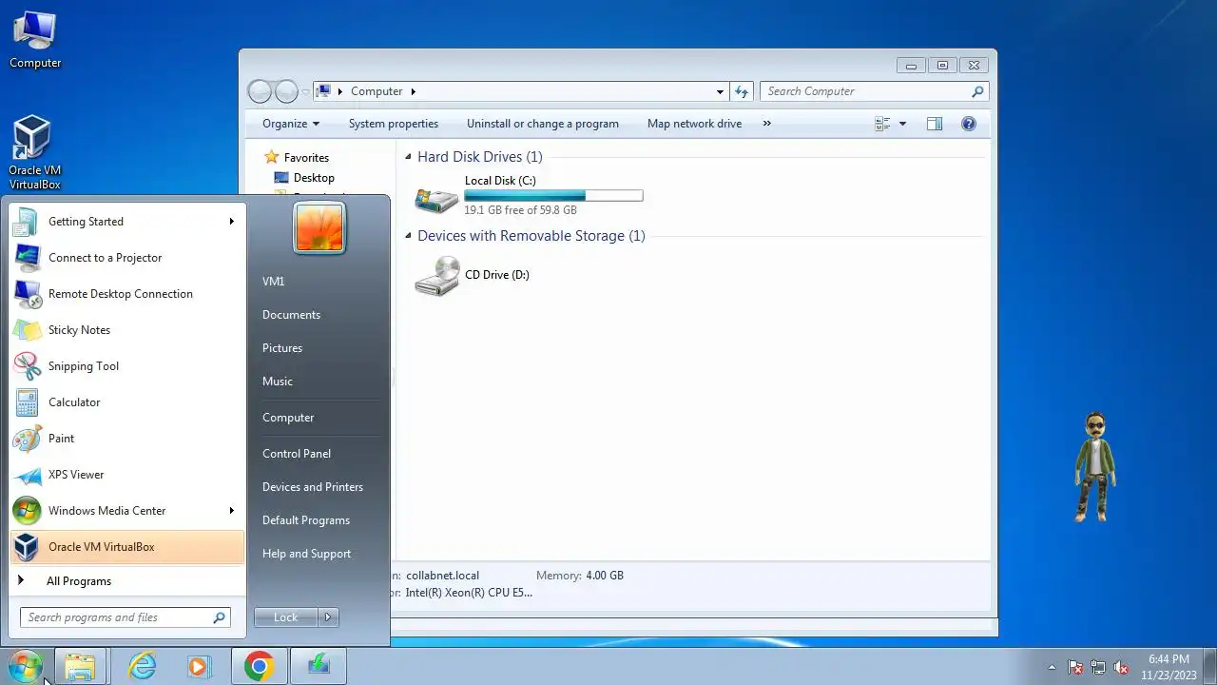Click the Computer breadcrumb in address bar
Viewport: 1217px width, 685px height.
pyautogui.click(x=377, y=91)
